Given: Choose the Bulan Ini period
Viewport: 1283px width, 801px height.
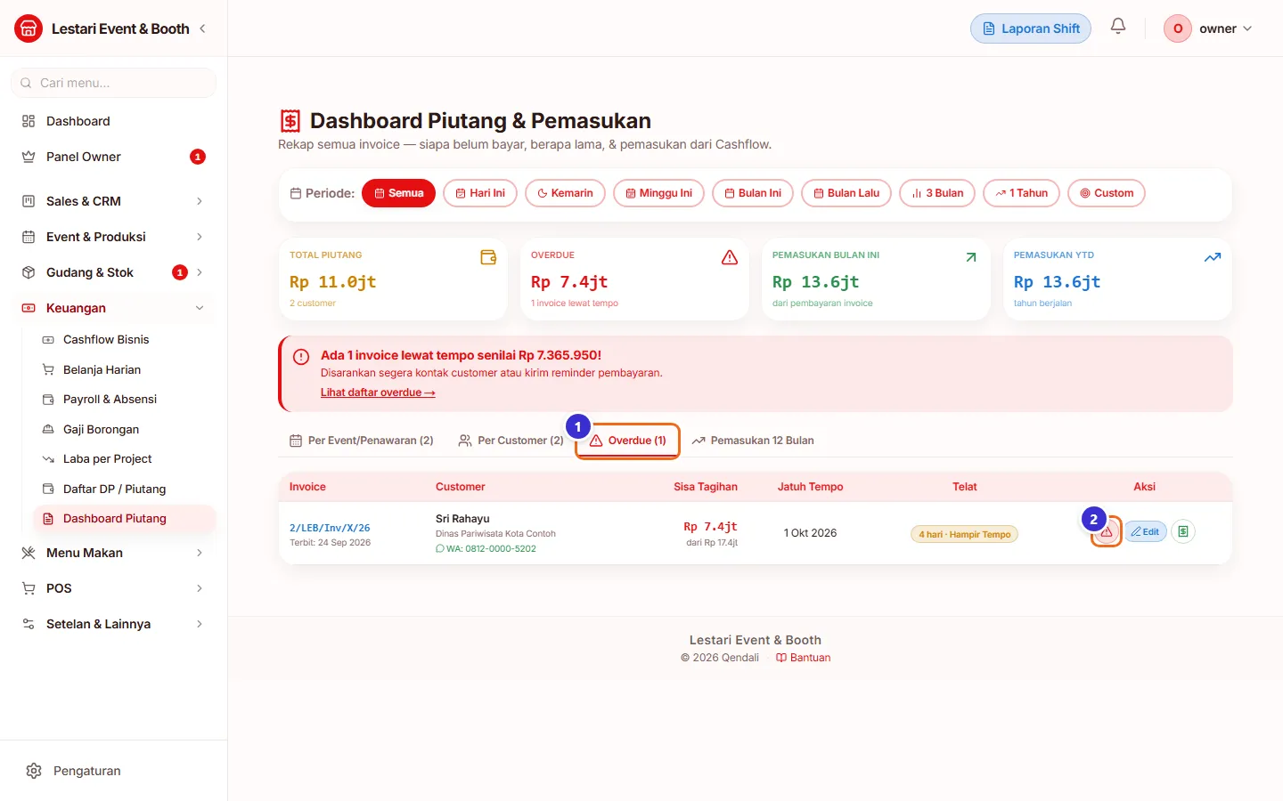Looking at the screenshot, I should [753, 193].
